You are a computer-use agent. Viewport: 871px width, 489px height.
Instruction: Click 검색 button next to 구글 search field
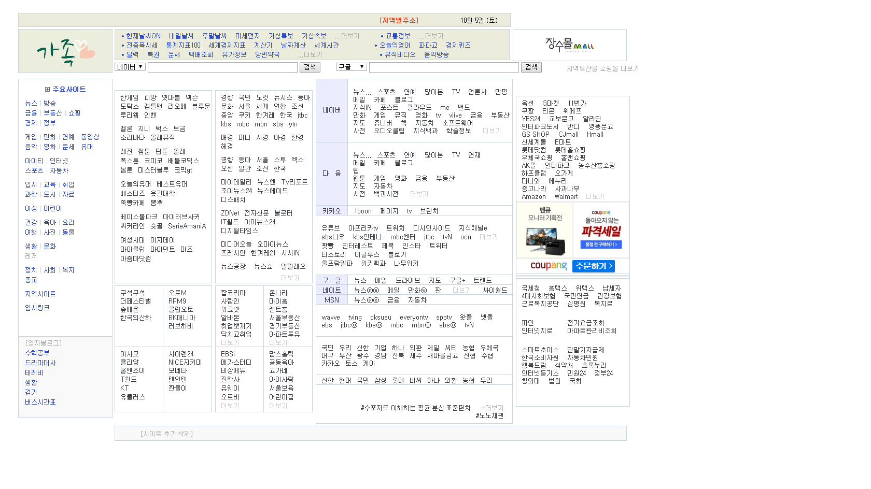coord(531,67)
